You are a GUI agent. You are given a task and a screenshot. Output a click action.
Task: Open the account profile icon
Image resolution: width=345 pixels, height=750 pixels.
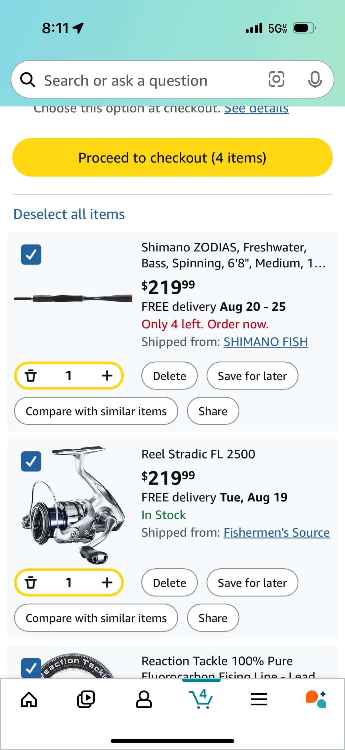tap(144, 699)
